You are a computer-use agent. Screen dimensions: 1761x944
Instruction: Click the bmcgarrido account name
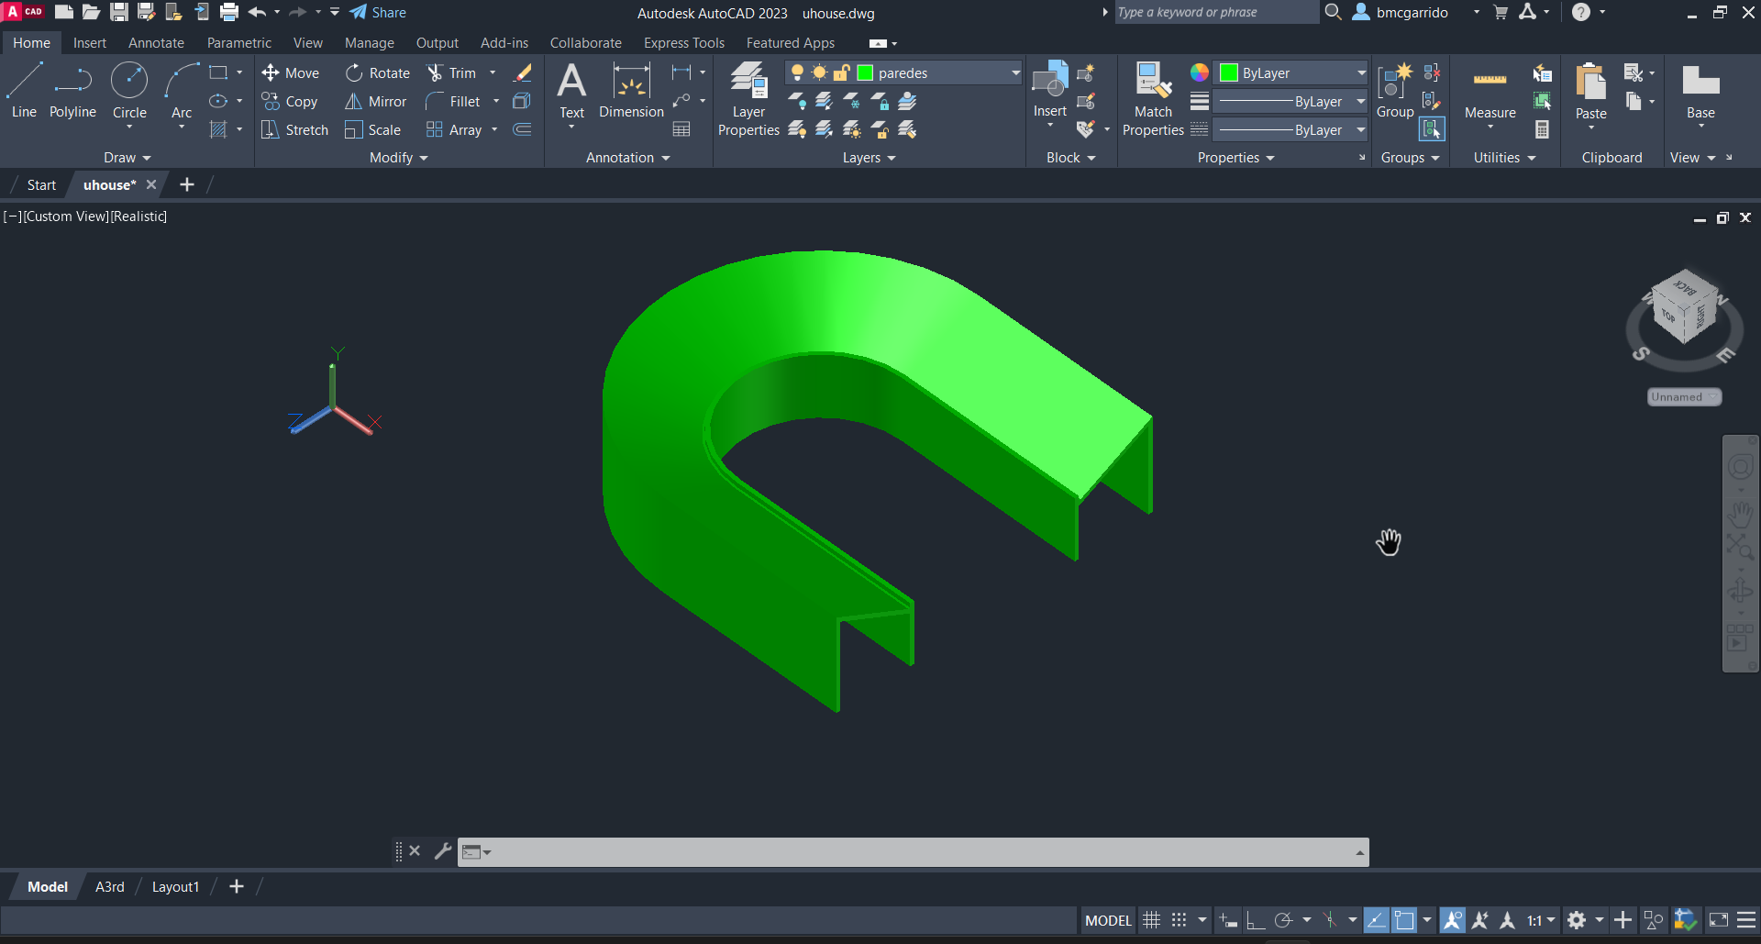tap(1412, 12)
